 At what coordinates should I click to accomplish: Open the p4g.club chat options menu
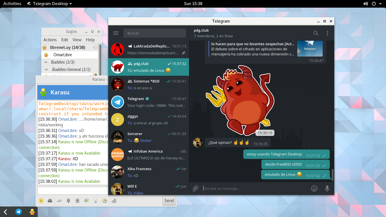click(328, 33)
